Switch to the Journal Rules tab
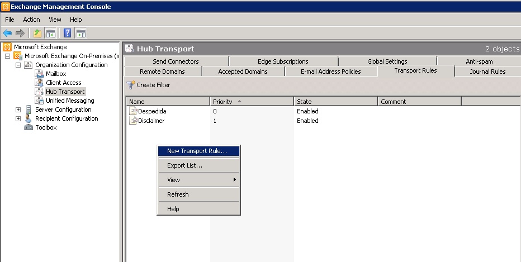 pos(487,72)
